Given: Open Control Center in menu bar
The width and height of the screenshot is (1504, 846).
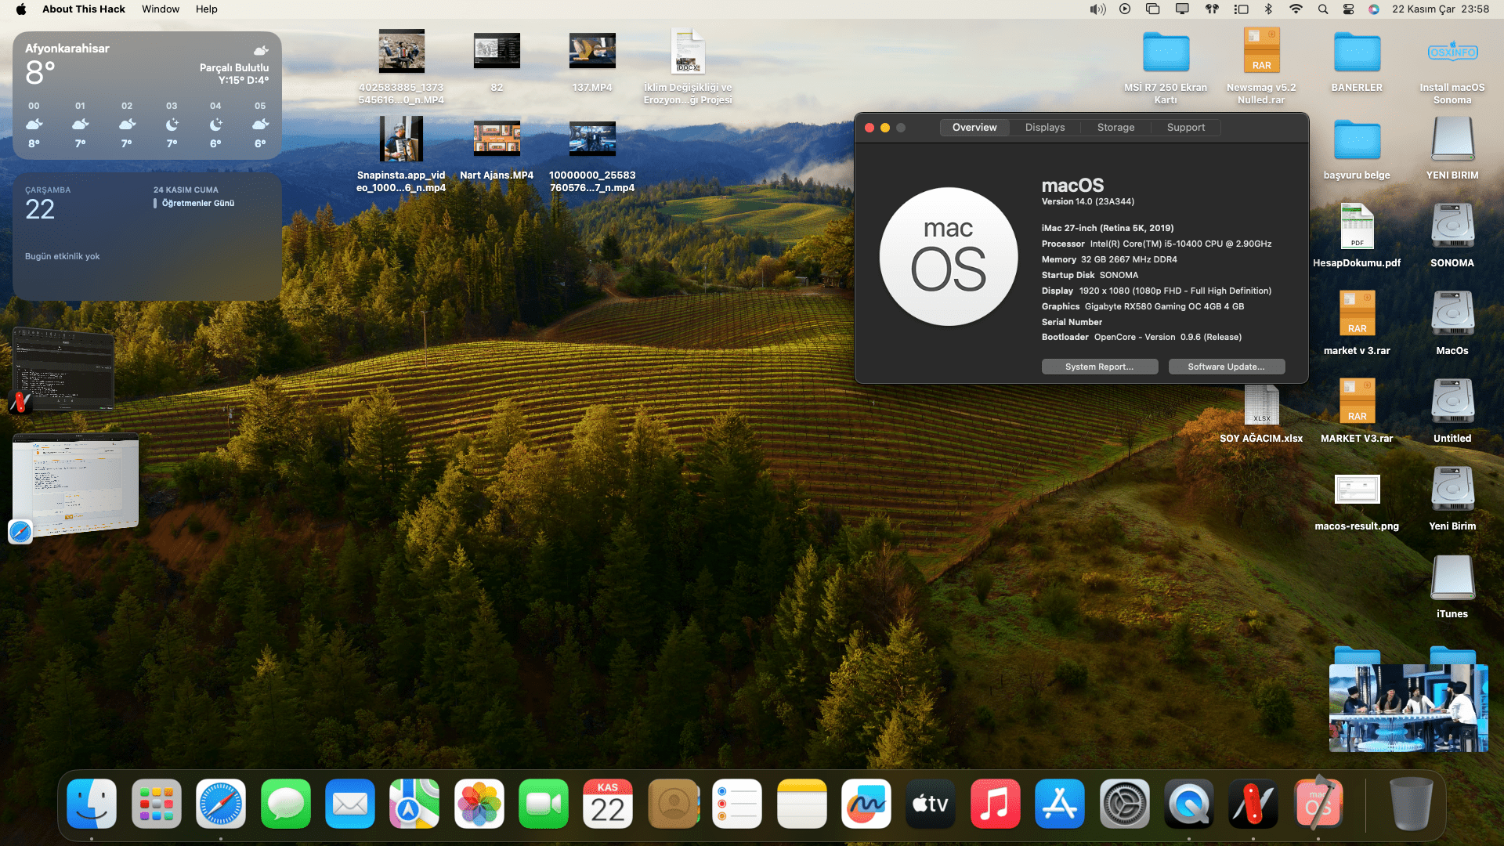Looking at the screenshot, I should (1348, 9).
